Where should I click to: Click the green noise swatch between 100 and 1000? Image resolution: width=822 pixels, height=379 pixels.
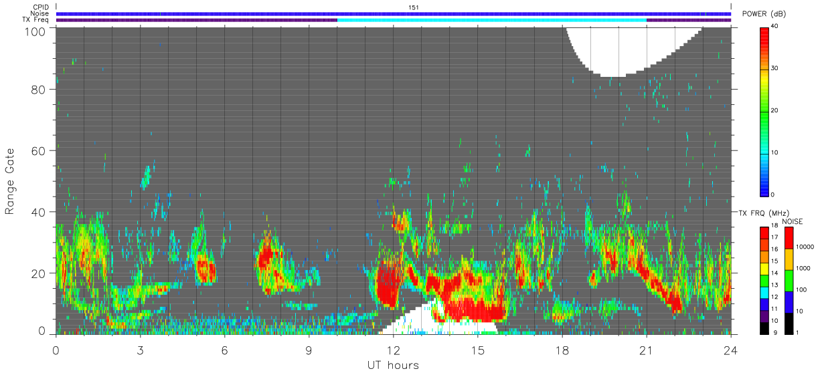789,281
